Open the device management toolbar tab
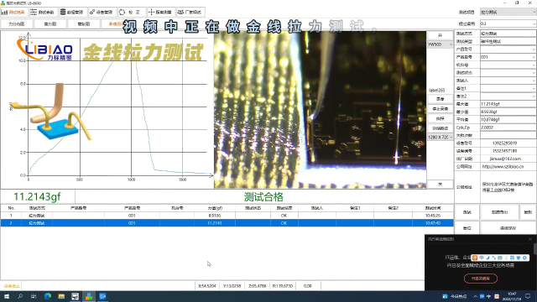This screenshot has width=537, height=302. pos(102,12)
